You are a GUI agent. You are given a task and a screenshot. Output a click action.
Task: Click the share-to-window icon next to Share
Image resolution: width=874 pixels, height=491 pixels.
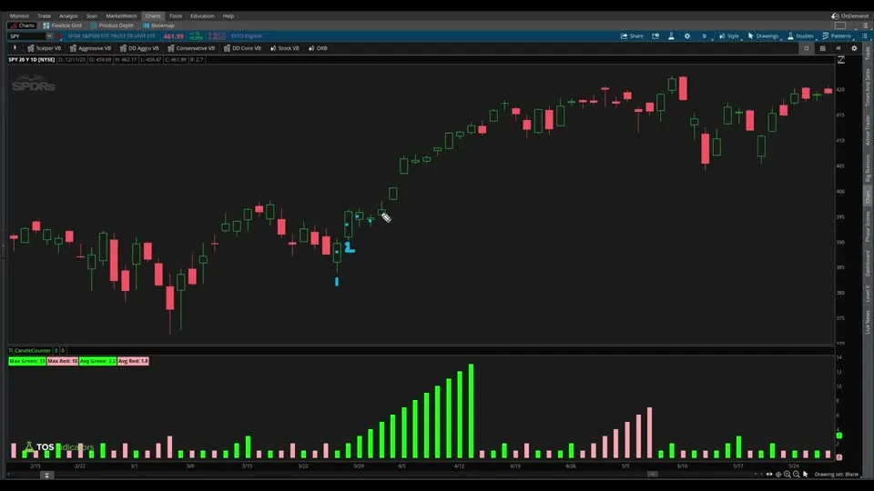click(655, 36)
